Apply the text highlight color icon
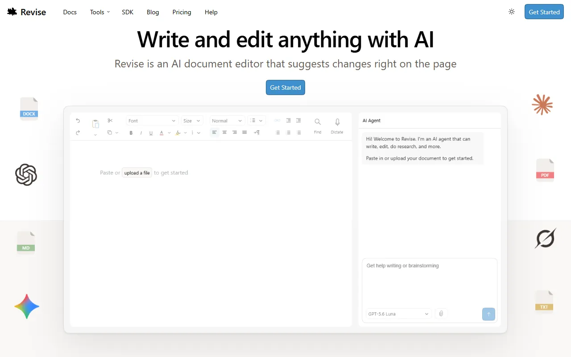Viewport: 571px width, 357px height. 178,133
